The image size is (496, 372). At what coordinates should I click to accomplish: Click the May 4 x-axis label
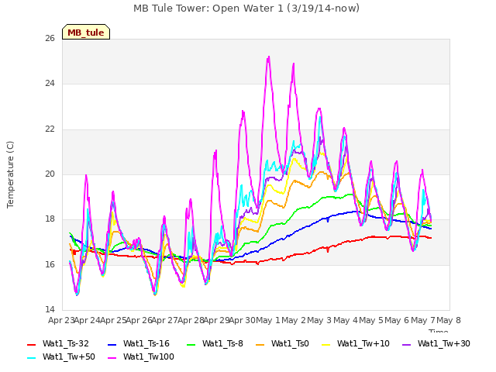[346, 320]
